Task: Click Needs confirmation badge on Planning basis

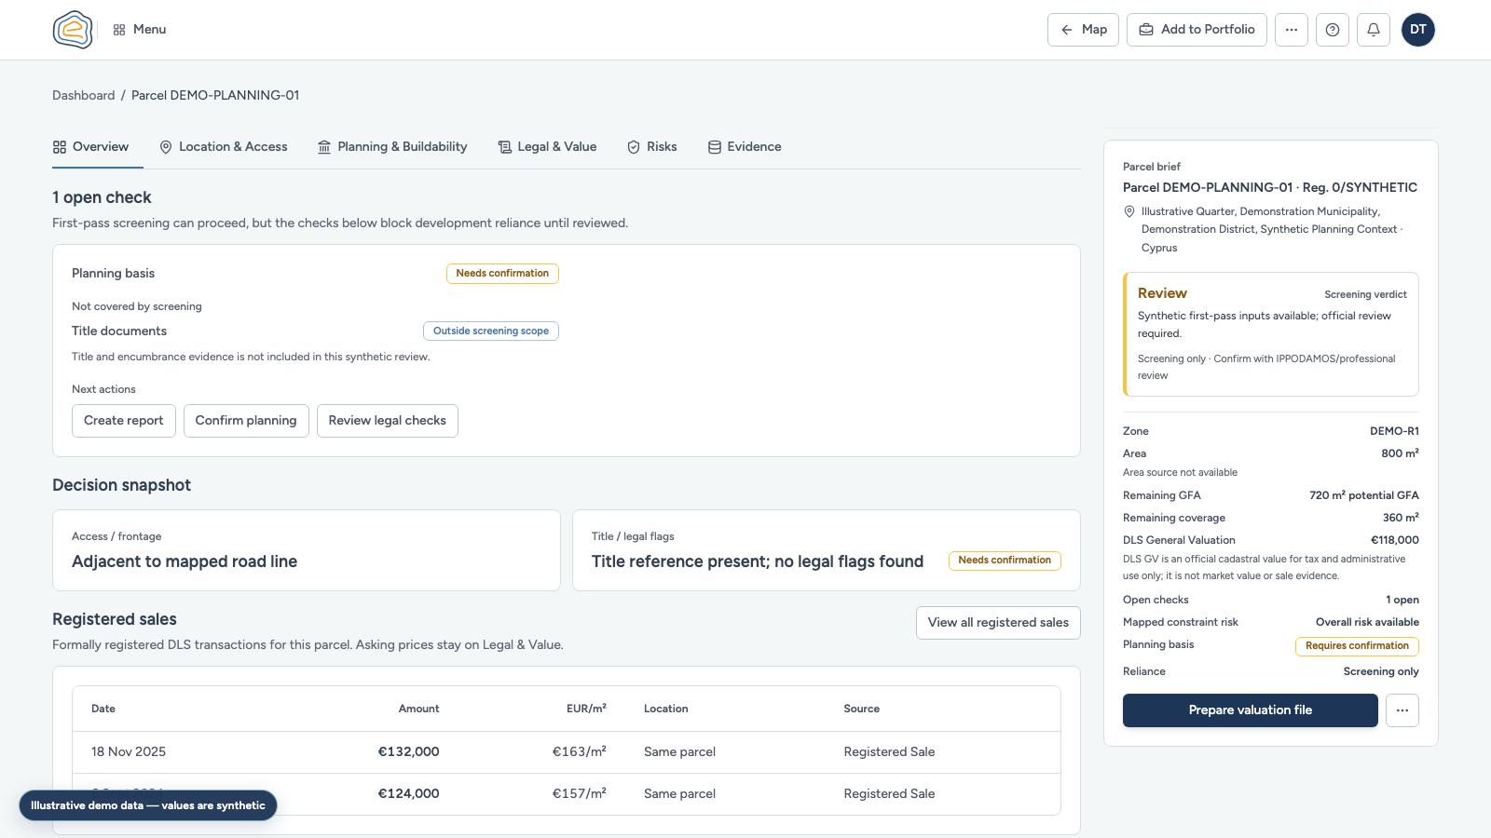Action: [502, 274]
